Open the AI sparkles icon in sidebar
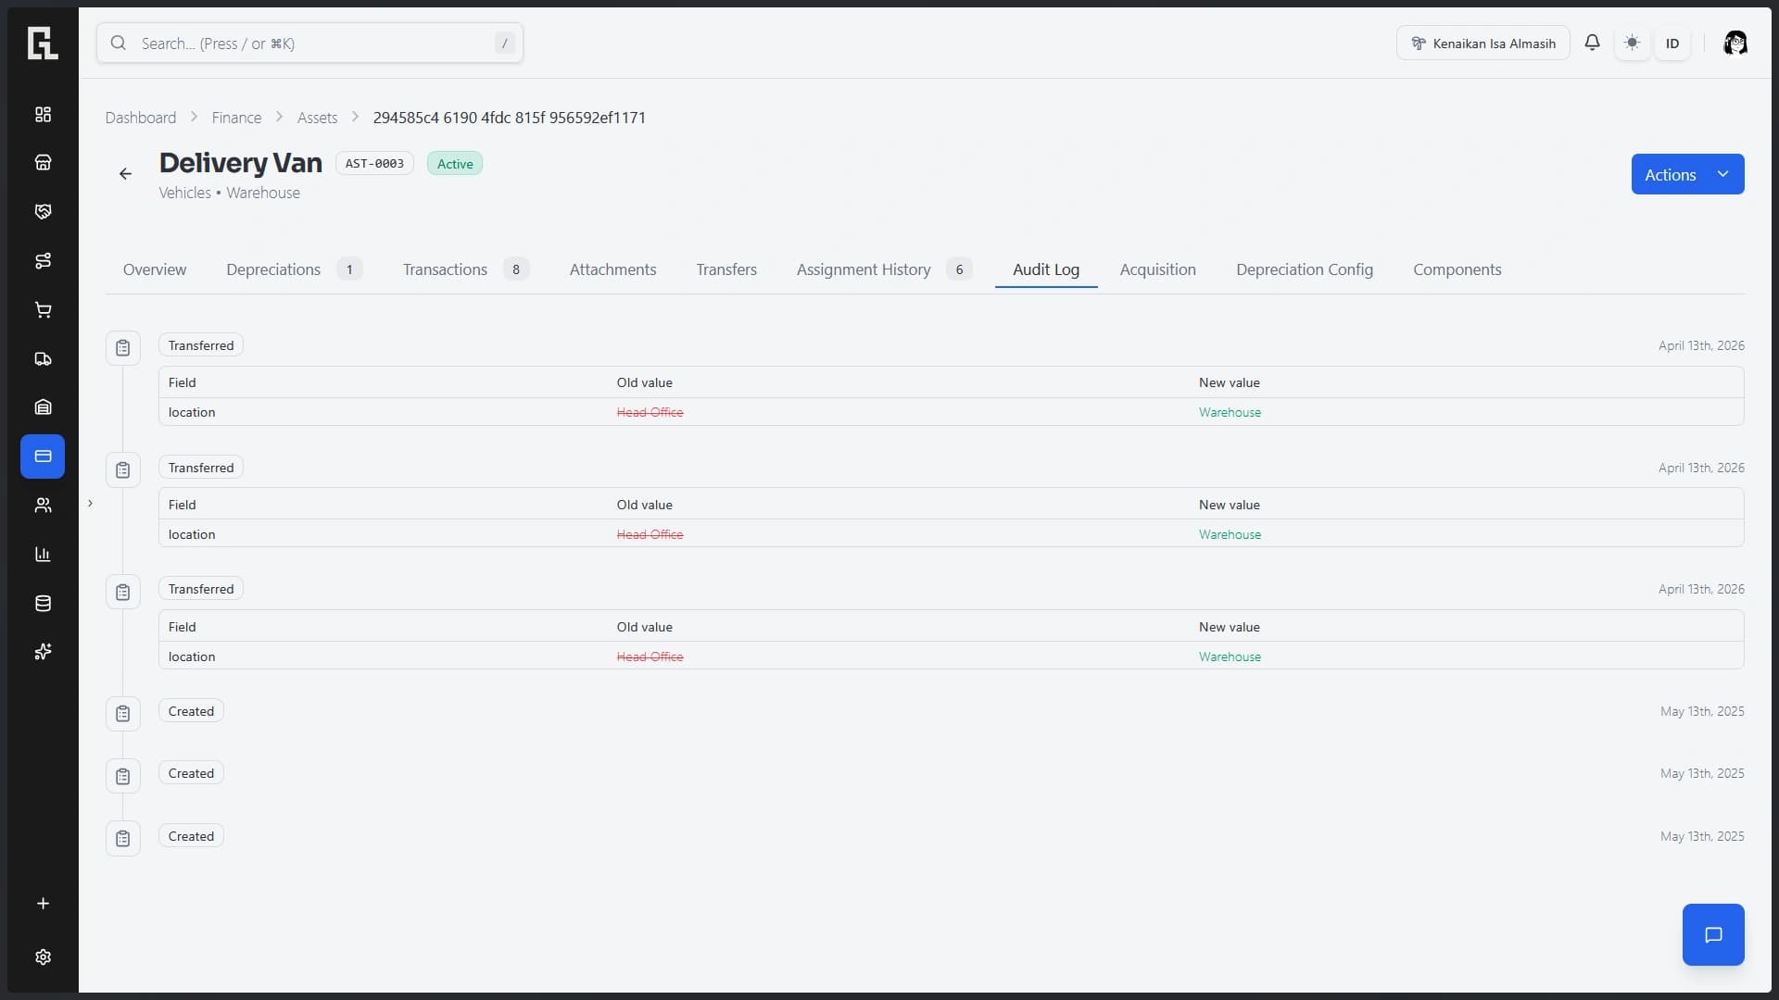1779x1000 pixels. [43, 652]
